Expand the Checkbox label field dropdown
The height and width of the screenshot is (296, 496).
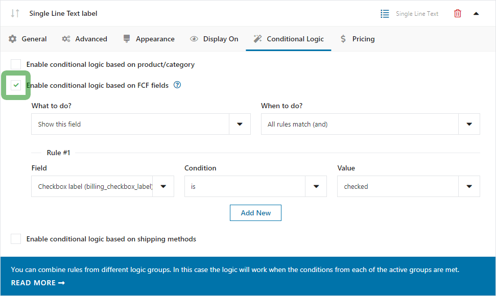103,186
